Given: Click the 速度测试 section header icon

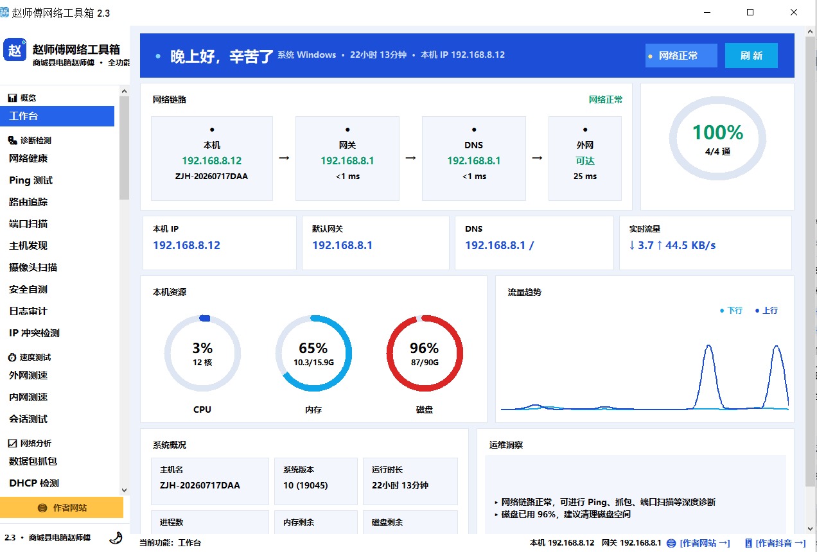Looking at the screenshot, I should 12,357.
